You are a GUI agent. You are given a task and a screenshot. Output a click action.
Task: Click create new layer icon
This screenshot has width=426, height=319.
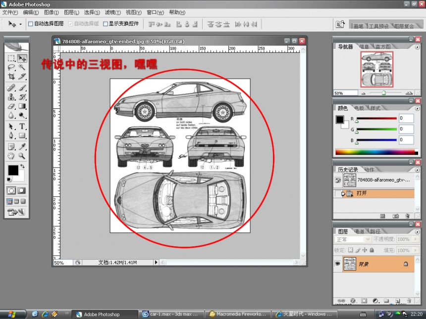click(x=397, y=301)
